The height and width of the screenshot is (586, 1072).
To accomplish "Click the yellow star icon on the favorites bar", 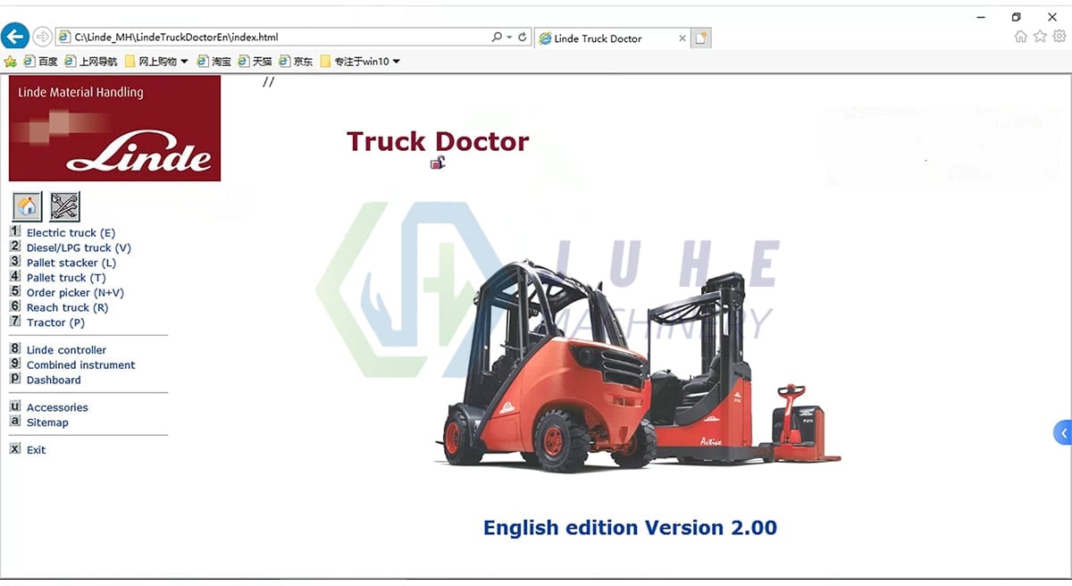I will 11,61.
